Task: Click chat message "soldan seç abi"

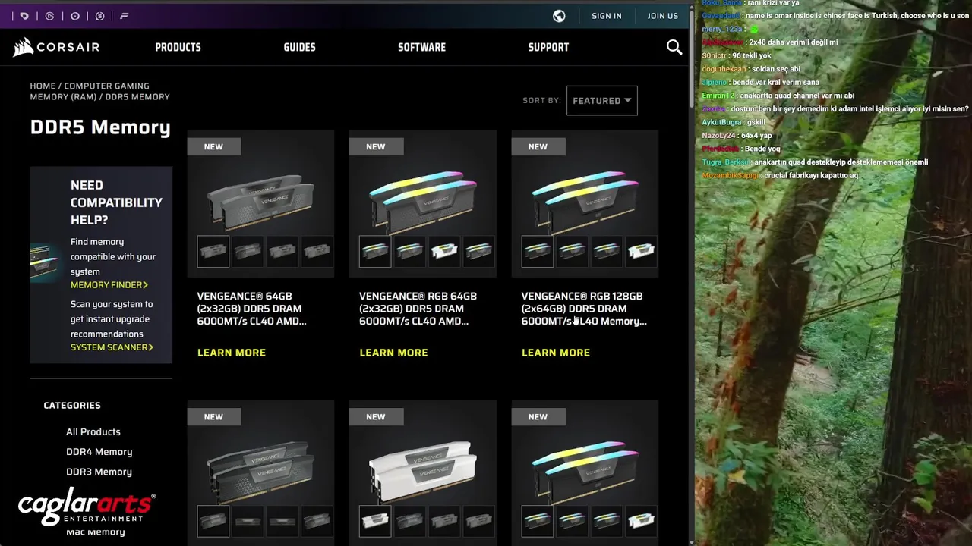Action: 776,69
